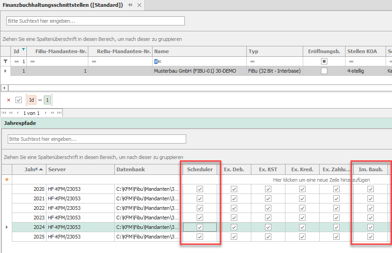Toggle Scheduler checkbox for year 2020
Screen dimensions: 392x253
(x=199, y=189)
